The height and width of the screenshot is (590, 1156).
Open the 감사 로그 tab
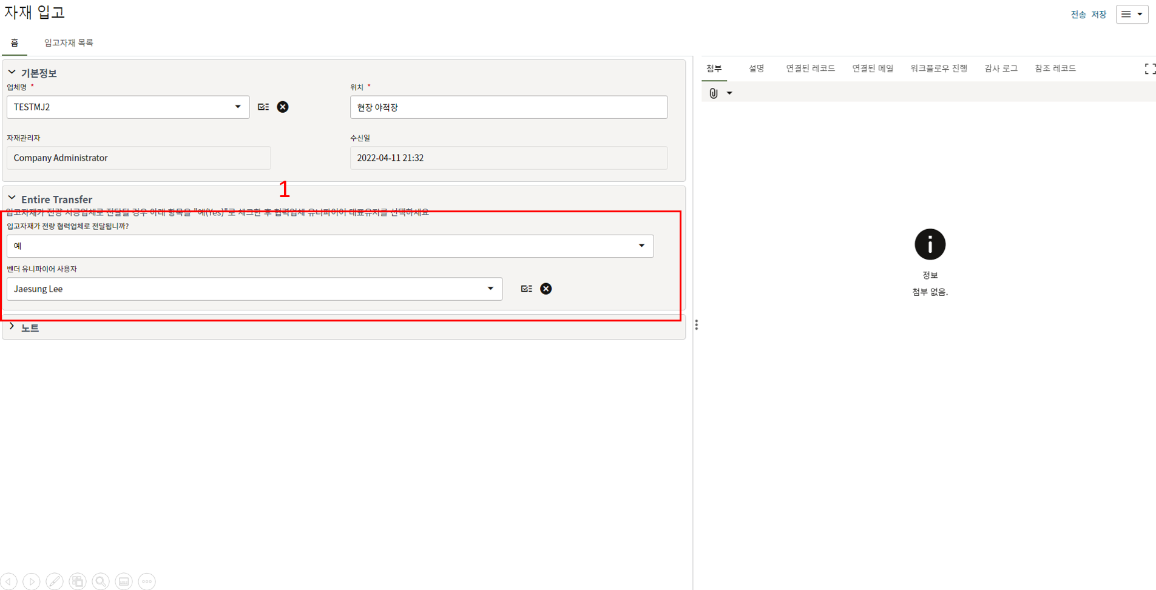click(1001, 69)
